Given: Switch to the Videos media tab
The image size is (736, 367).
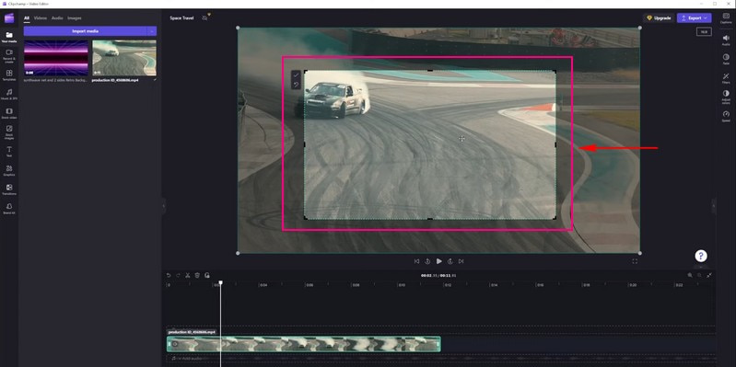Looking at the screenshot, I should click(x=41, y=17).
